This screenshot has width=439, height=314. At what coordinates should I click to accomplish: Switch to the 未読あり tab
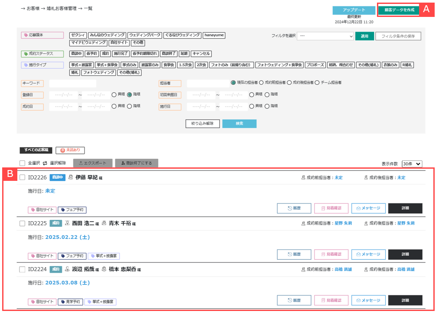coord(70,150)
